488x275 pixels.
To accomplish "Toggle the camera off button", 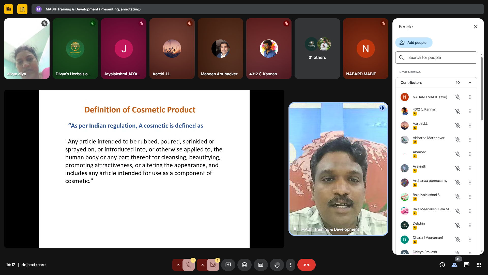I will coord(213,265).
